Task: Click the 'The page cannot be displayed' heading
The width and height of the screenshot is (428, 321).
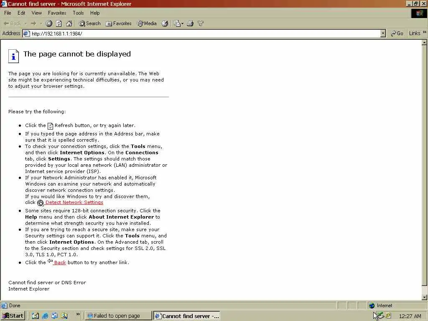Action: pos(77,54)
